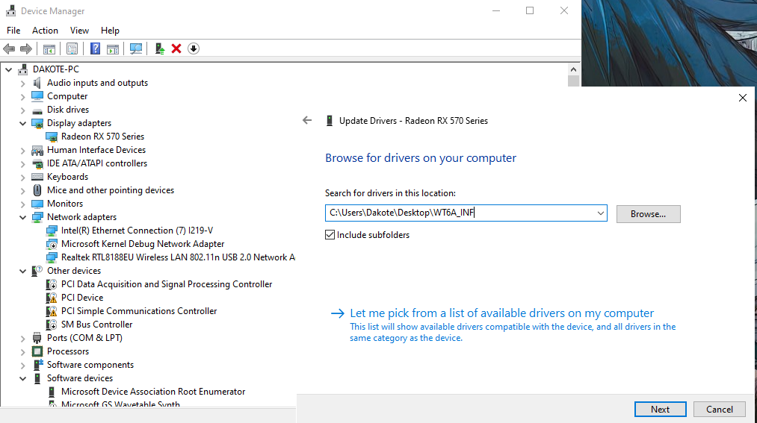Open the View menu
Screen dimensions: 757x423
coord(79,31)
